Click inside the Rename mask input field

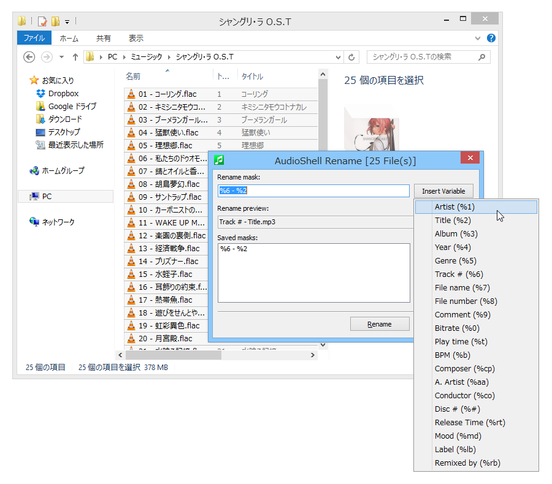tap(314, 191)
